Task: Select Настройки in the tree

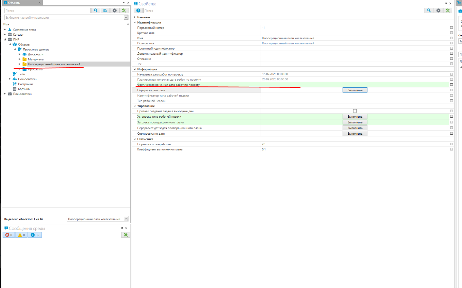Action: point(25,84)
